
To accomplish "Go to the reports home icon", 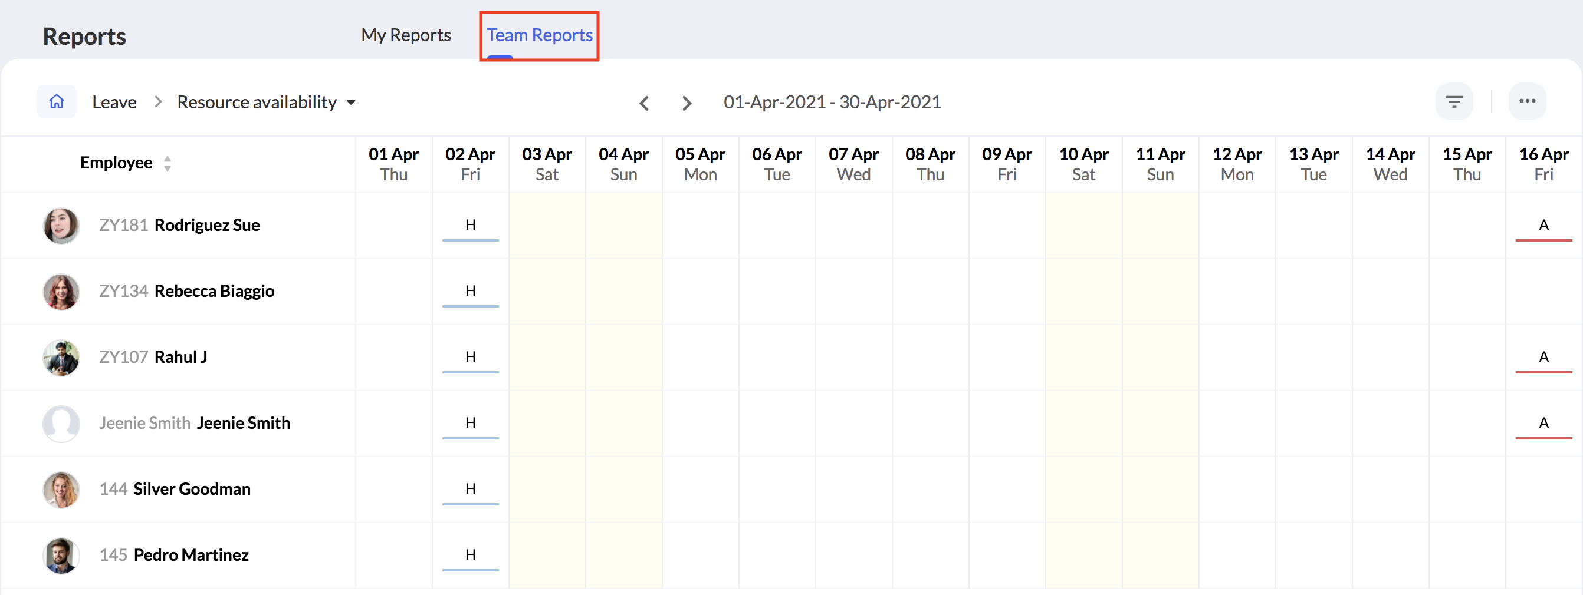I will 57,102.
